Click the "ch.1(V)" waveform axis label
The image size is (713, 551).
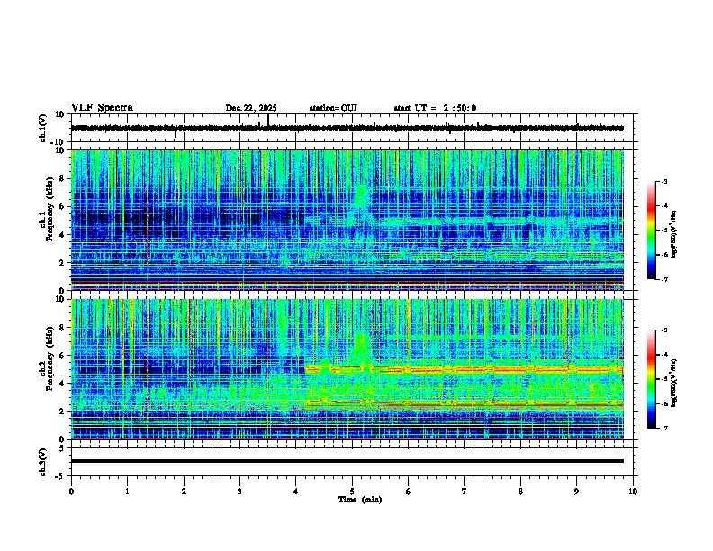coord(43,128)
